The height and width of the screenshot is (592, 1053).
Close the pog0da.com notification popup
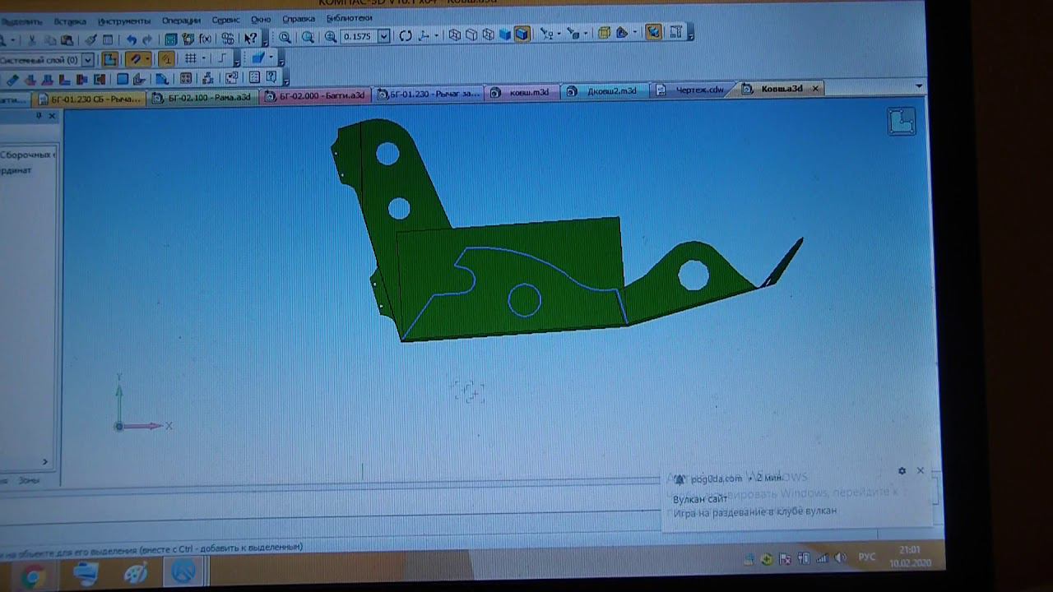pyautogui.click(x=920, y=471)
